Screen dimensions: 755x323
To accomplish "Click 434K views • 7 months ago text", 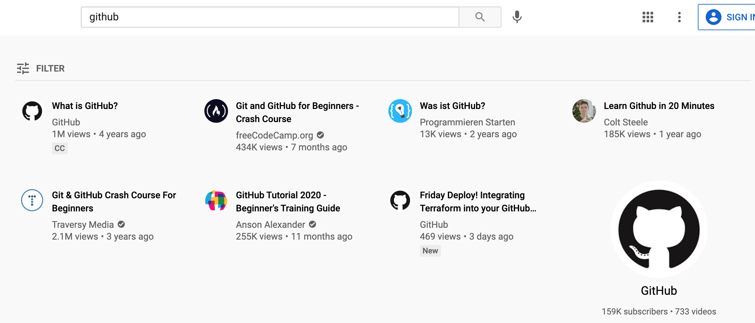I will coord(291,147).
